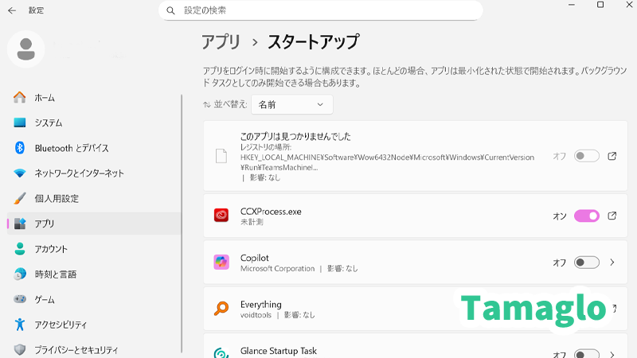Click the CCXProcess Creative Cloud icon
The image size is (637, 358).
pyautogui.click(x=221, y=215)
